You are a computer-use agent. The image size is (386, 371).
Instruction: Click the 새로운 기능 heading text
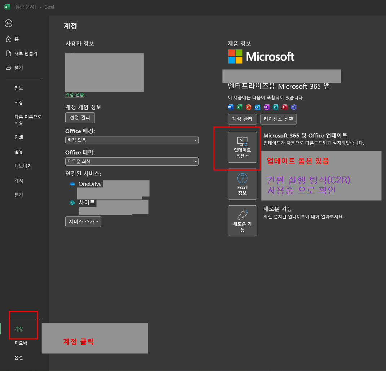tap(278, 209)
